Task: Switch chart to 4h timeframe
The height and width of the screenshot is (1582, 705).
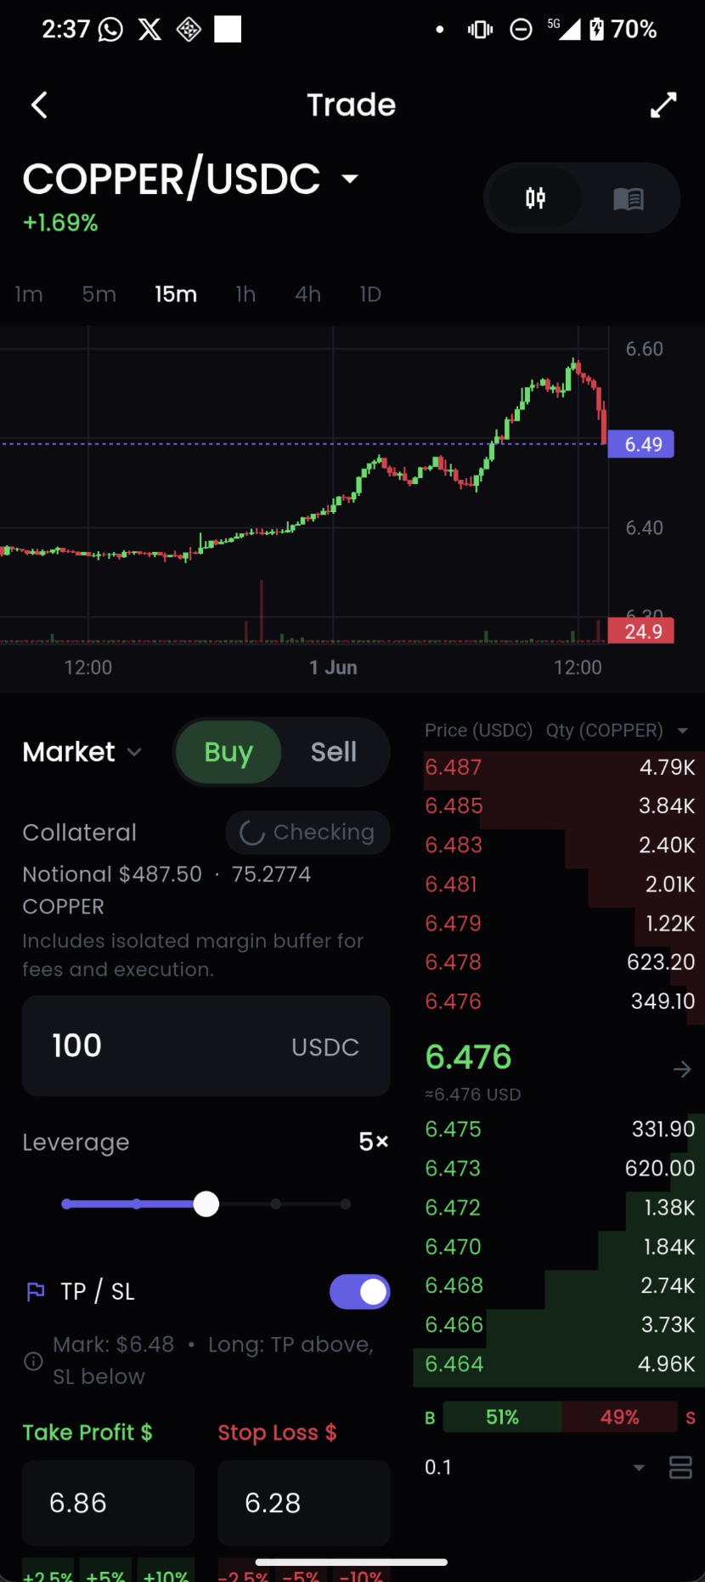Action: tap(307, 294)
